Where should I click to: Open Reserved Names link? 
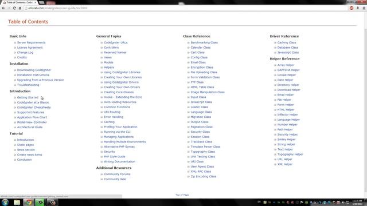click(115, 53)
